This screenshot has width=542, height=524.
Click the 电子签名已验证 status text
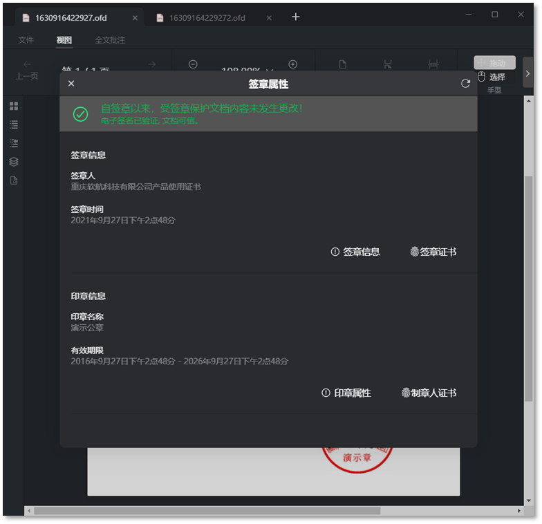[149, 121]
